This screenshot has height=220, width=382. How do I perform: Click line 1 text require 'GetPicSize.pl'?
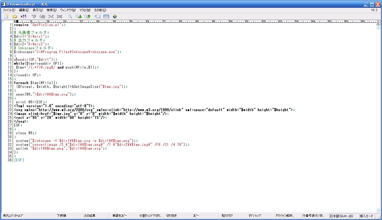click(39, 25)
